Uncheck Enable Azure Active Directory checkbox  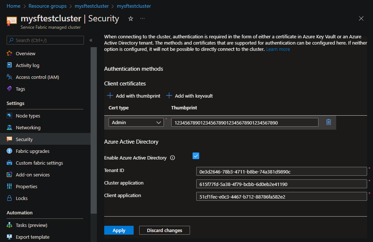click(x=196, y=156)
